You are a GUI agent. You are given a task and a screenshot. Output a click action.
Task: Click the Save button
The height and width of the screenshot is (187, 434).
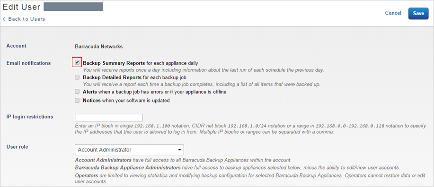point(418,13)
